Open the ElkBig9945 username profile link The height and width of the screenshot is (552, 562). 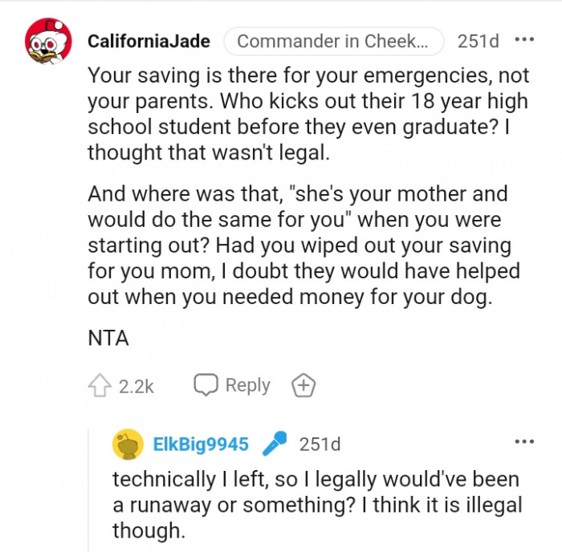(x=201, y=444)
